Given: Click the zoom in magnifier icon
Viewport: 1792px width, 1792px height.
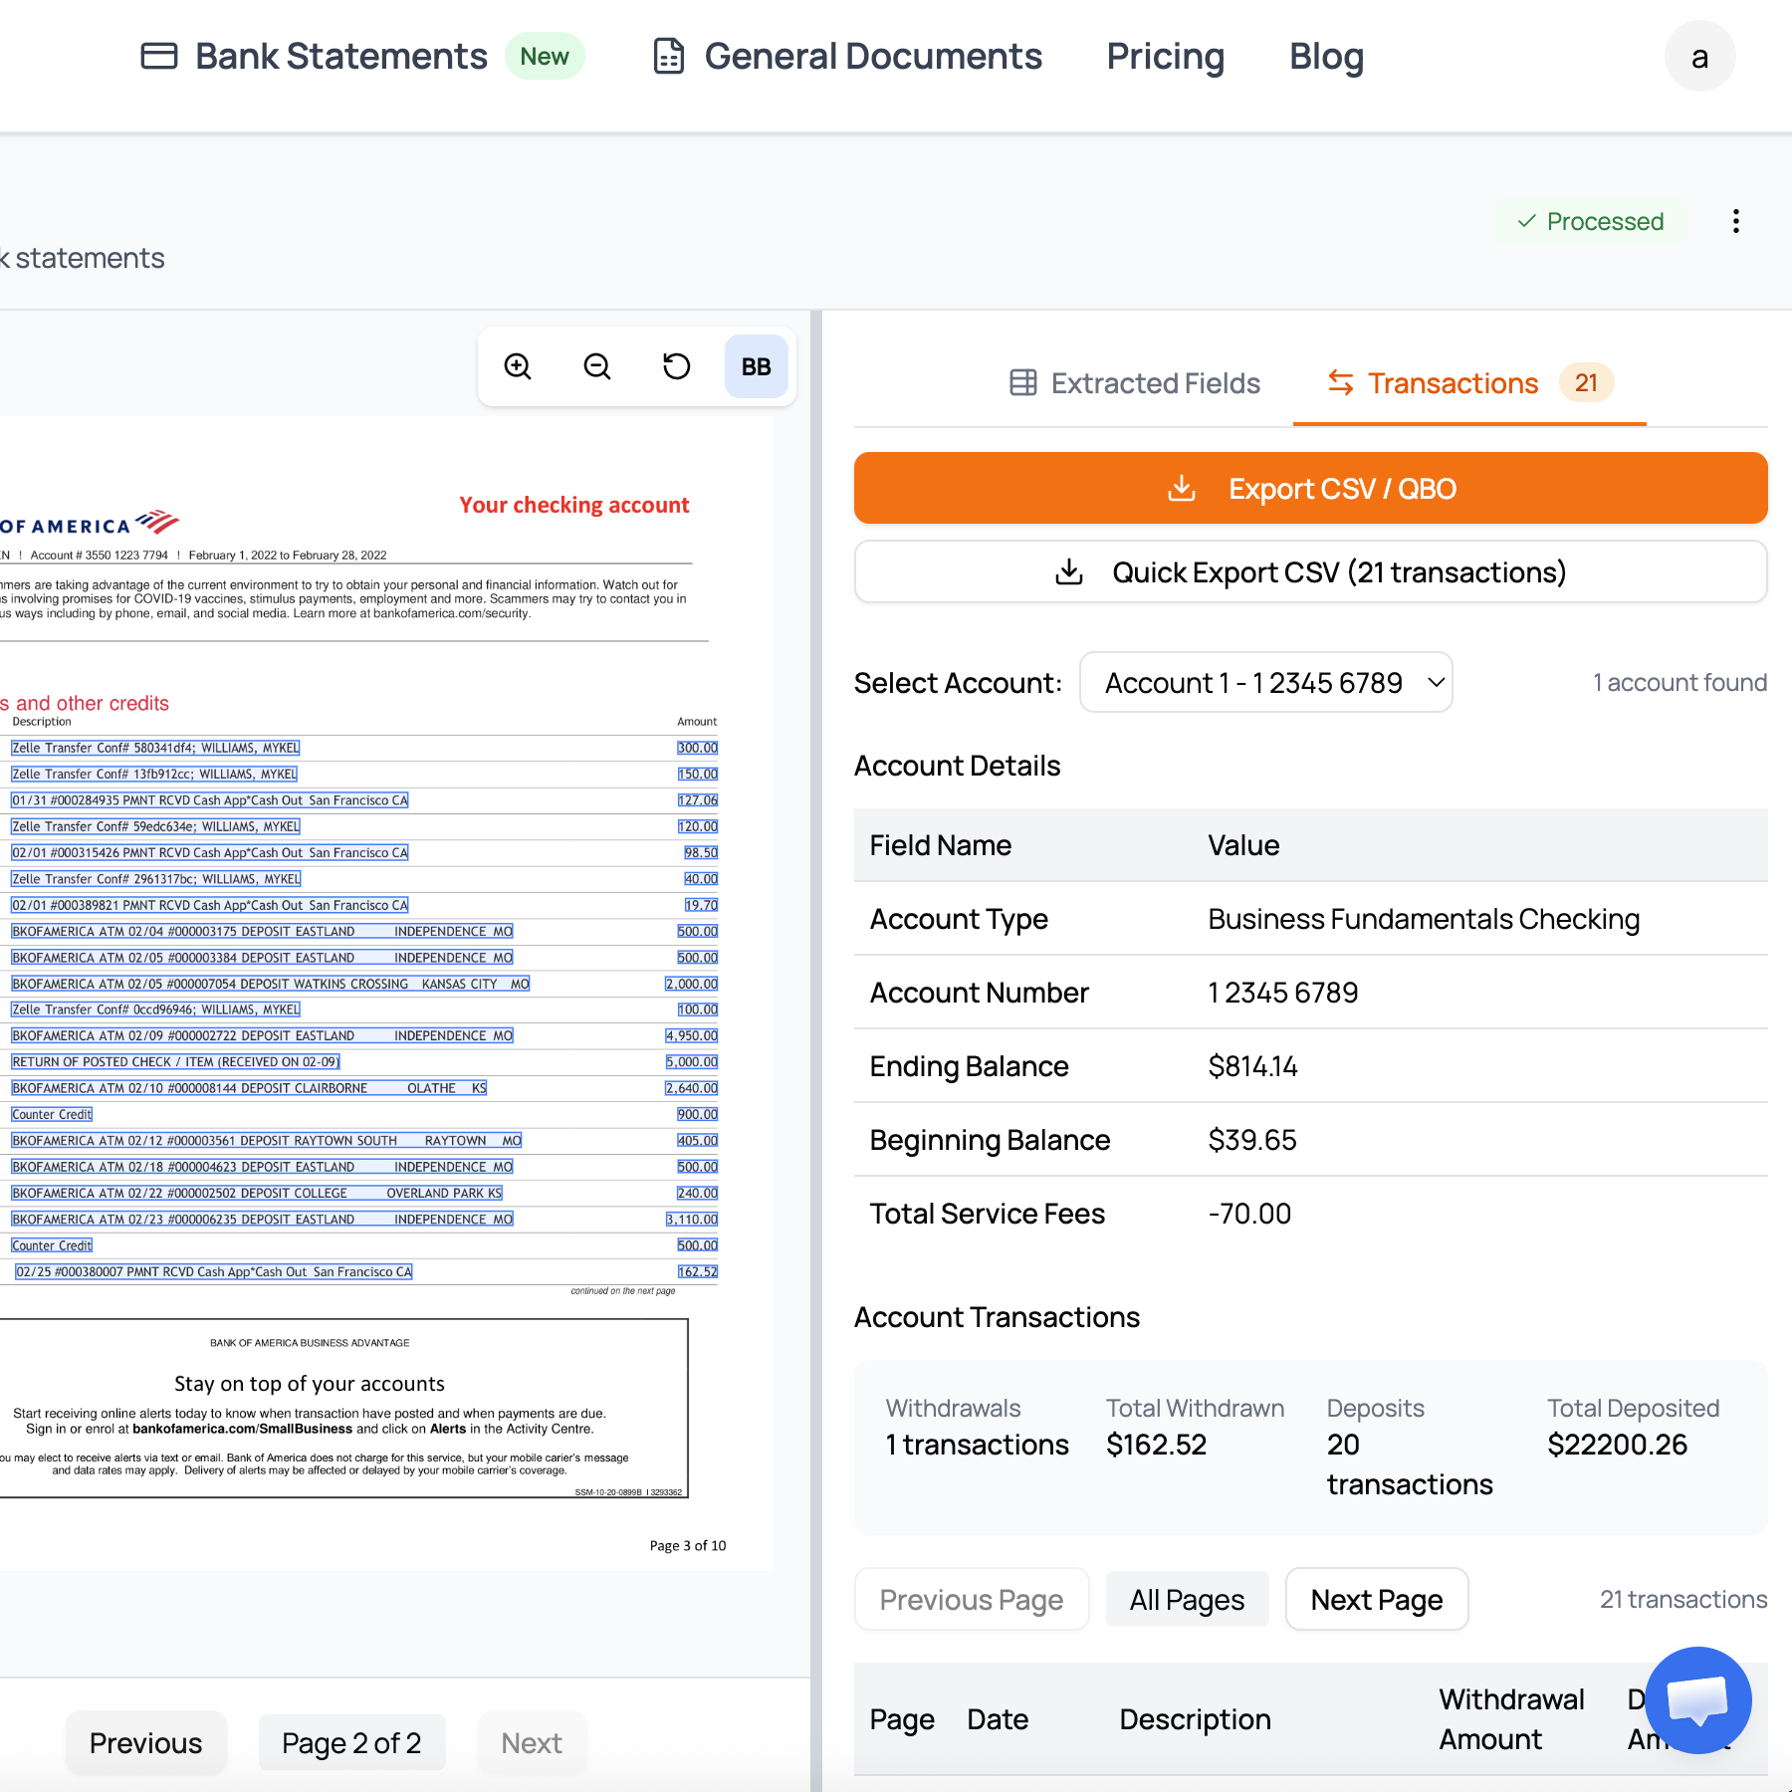Looking at the screenshot, I should point(518,367).
